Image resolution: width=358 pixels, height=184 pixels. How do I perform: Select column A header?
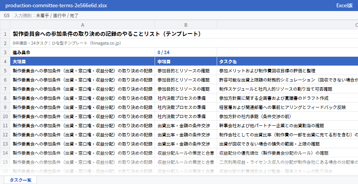click(x=82, y=25)
